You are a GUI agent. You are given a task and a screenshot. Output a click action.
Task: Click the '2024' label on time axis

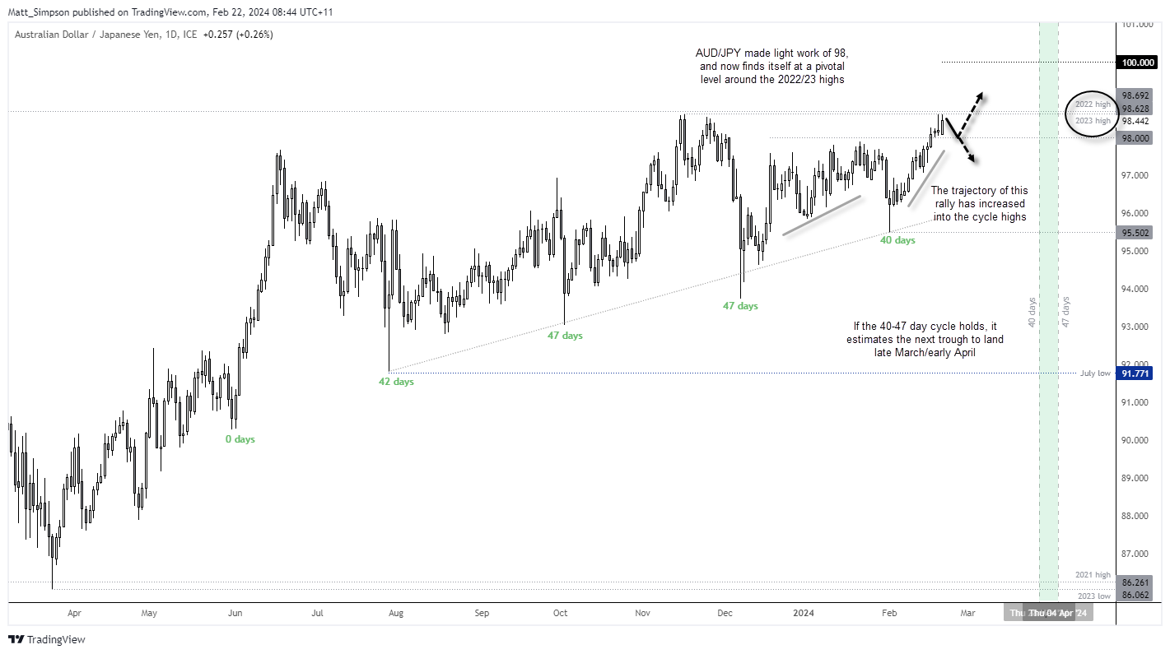click(802, 613)
